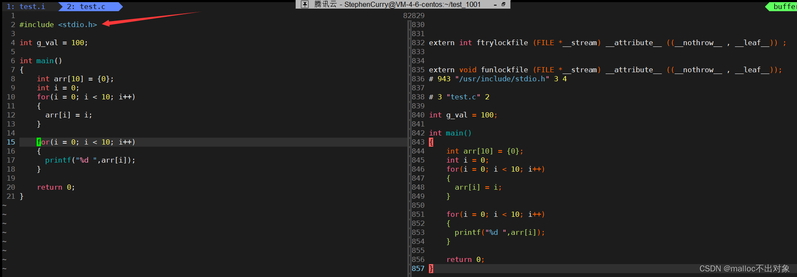Click line number 82829 in the right pane
This screenshot has width=797, height=277.
414,15
